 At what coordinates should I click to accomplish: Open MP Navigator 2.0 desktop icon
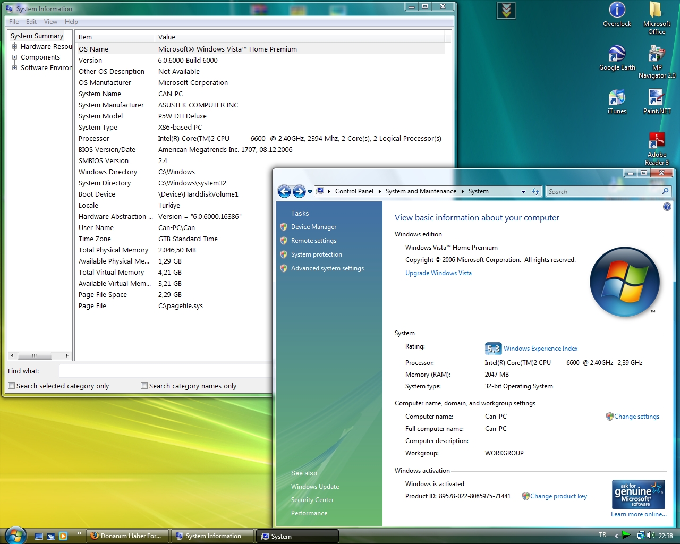click(x=657, y=62)
